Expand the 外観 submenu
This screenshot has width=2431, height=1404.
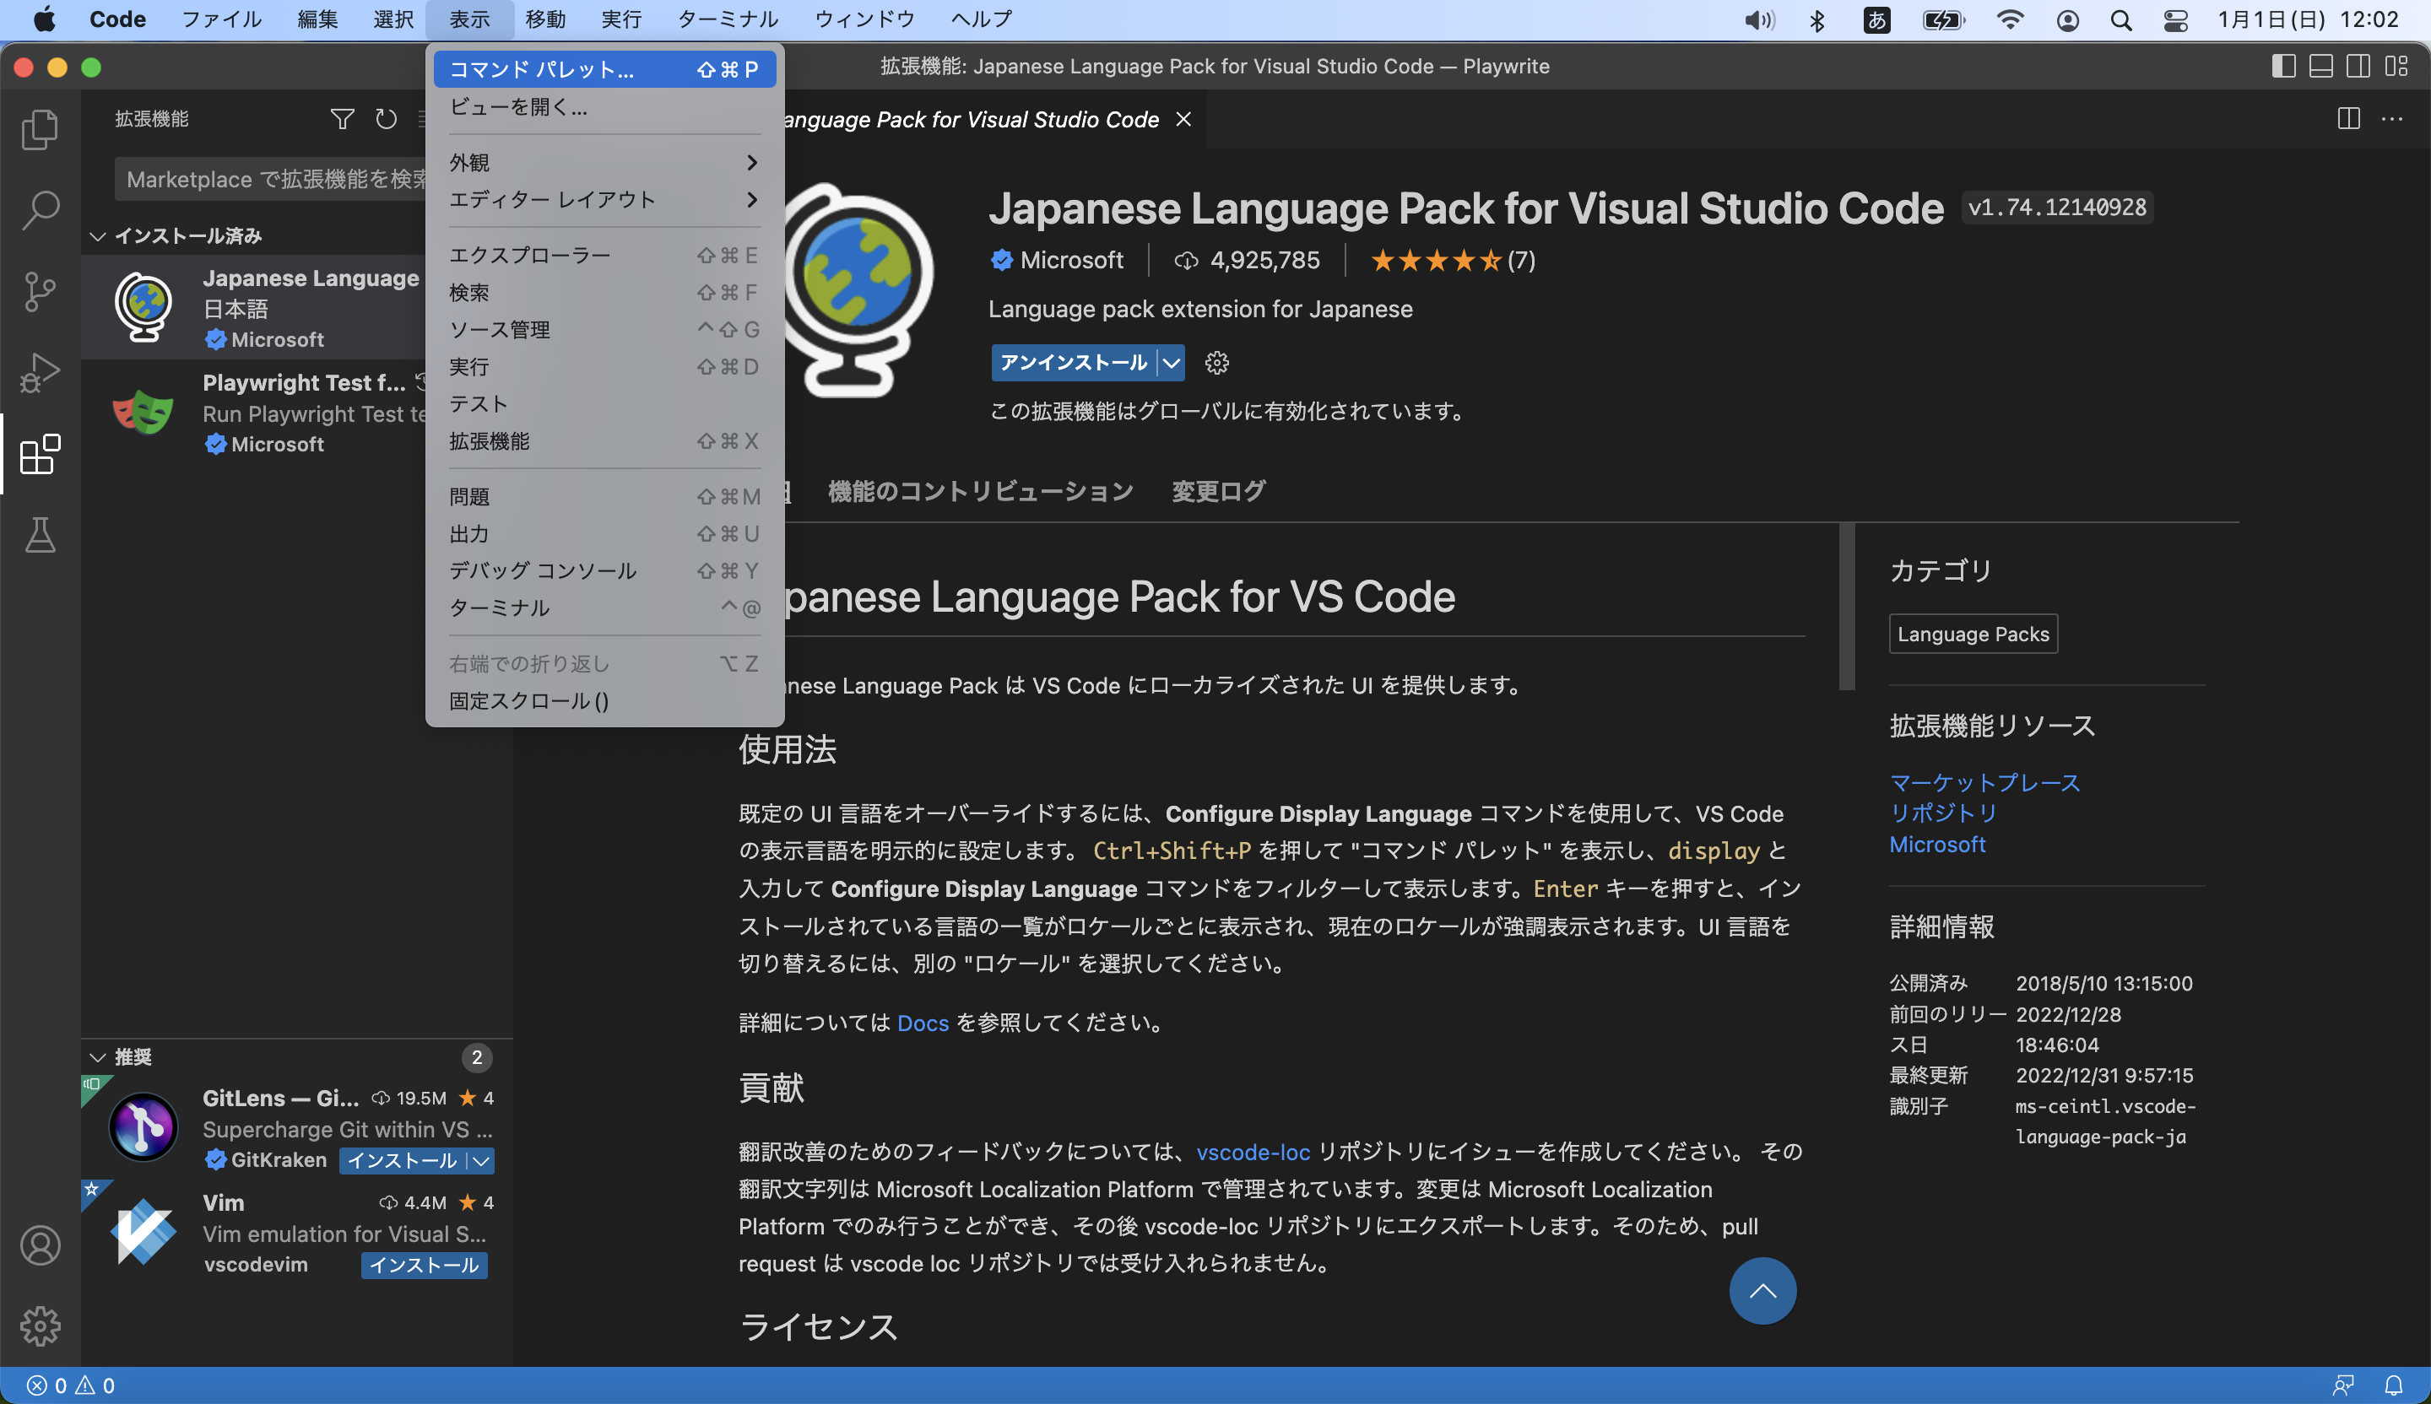point(604,162)
